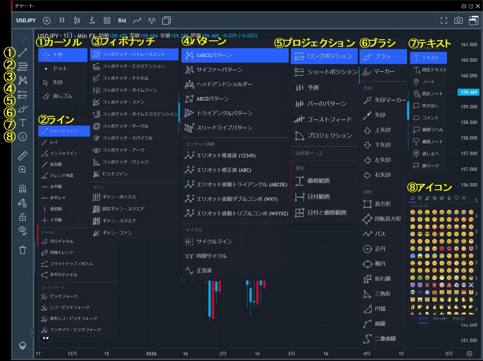Toggle hide all drawings eye icon
Screen dimensions: 483x361
coord(23,231)
